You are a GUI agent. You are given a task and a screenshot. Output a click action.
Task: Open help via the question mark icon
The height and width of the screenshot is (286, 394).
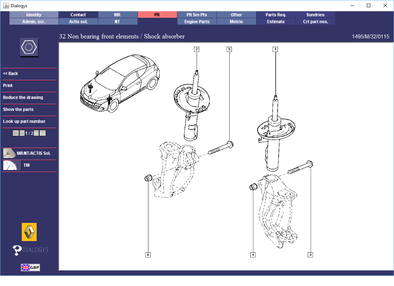(x=17, y=250)
